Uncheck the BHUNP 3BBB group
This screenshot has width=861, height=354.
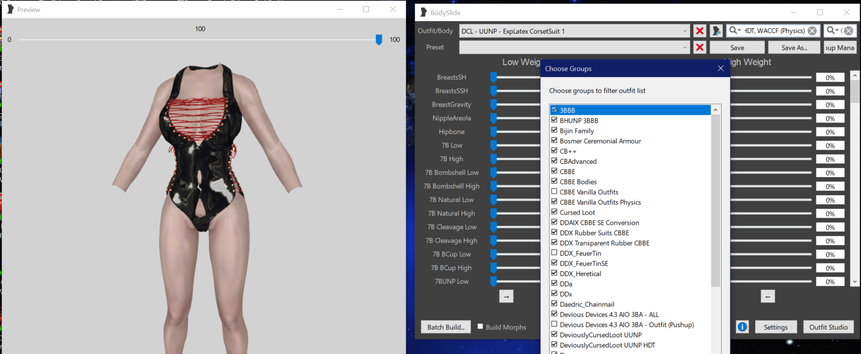tap(554, 120)
